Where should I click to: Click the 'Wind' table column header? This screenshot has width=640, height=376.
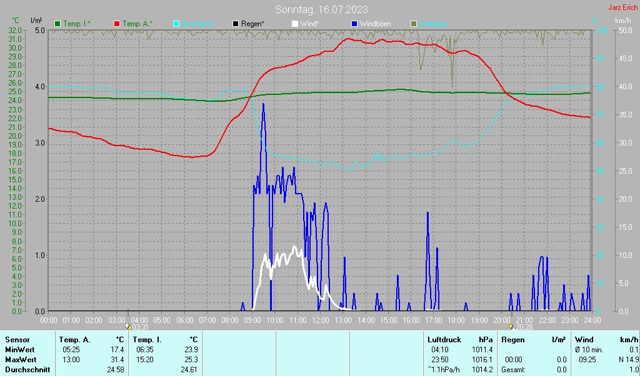pyautogui.click(x=584, y=340)
